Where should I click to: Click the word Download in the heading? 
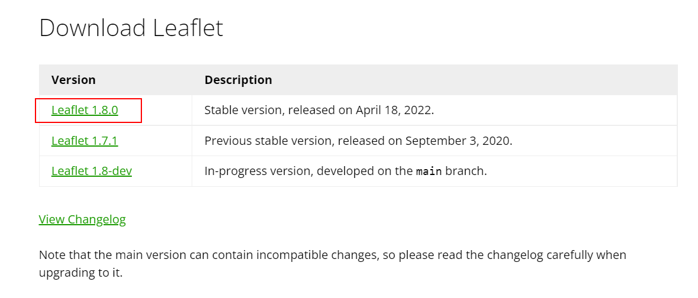click(92, 28)
